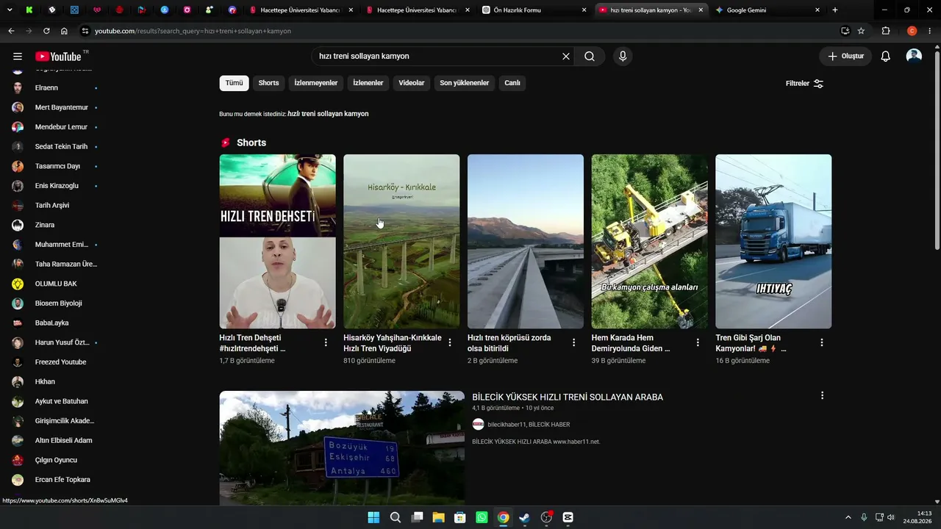Open CapCut from the taskbar
Viewport: 941px width, 529px height.
point(568,517)
